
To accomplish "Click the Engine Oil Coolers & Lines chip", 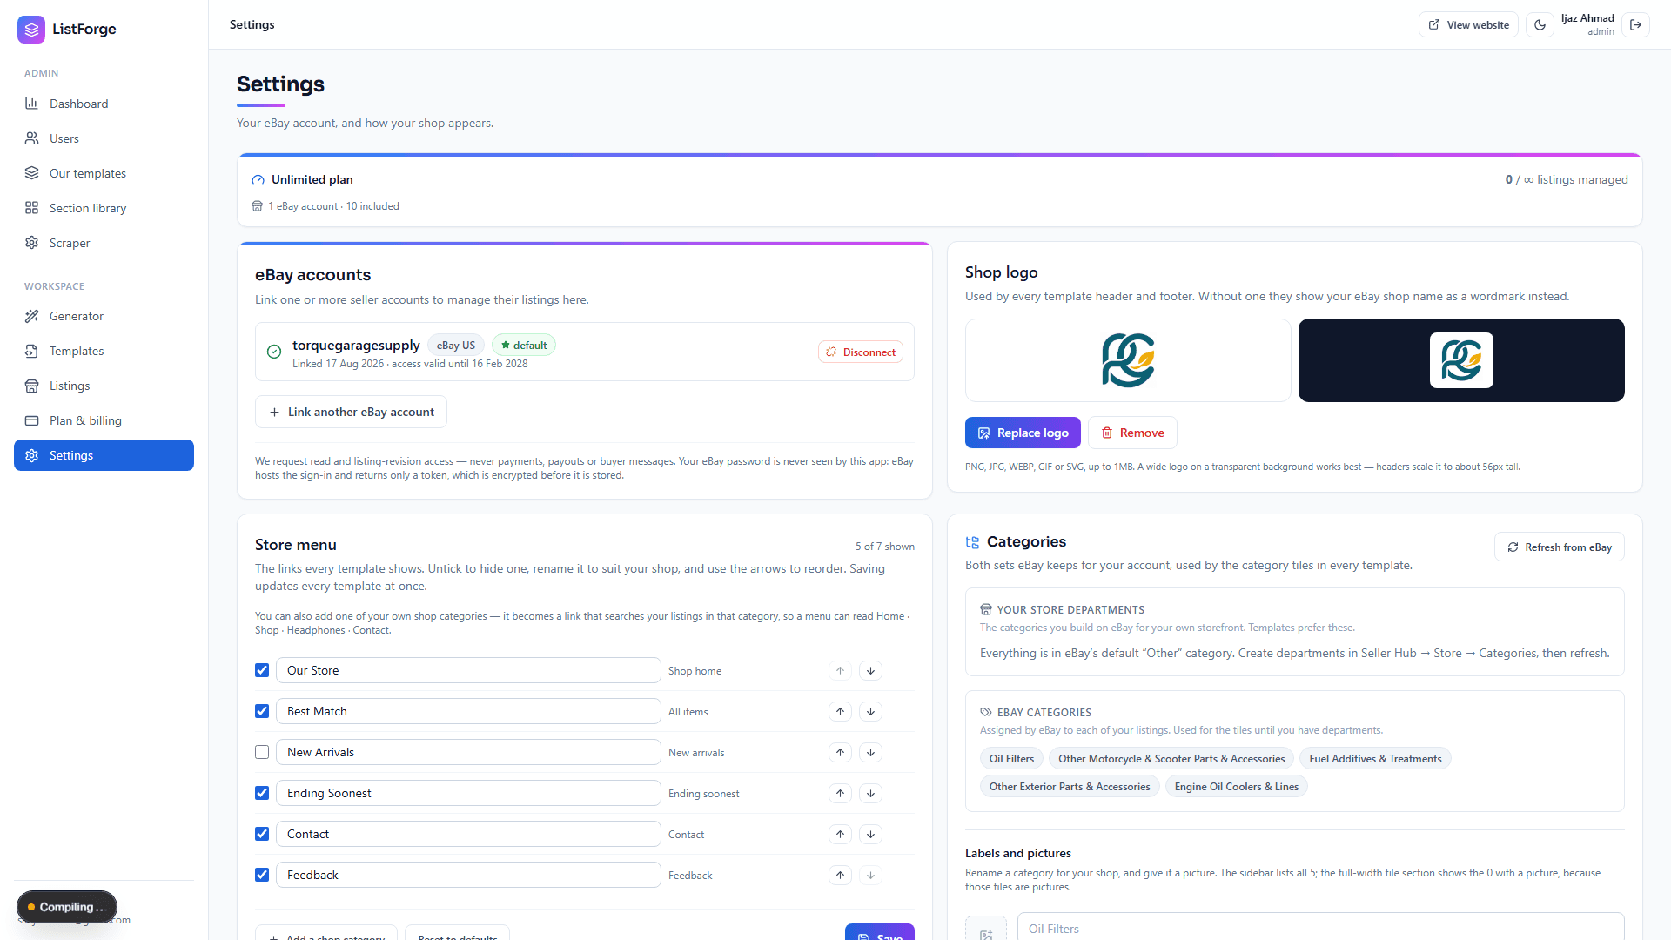I will [1236, 787].
